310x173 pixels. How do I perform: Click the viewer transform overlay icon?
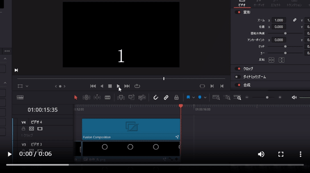[x=20, y=86]
